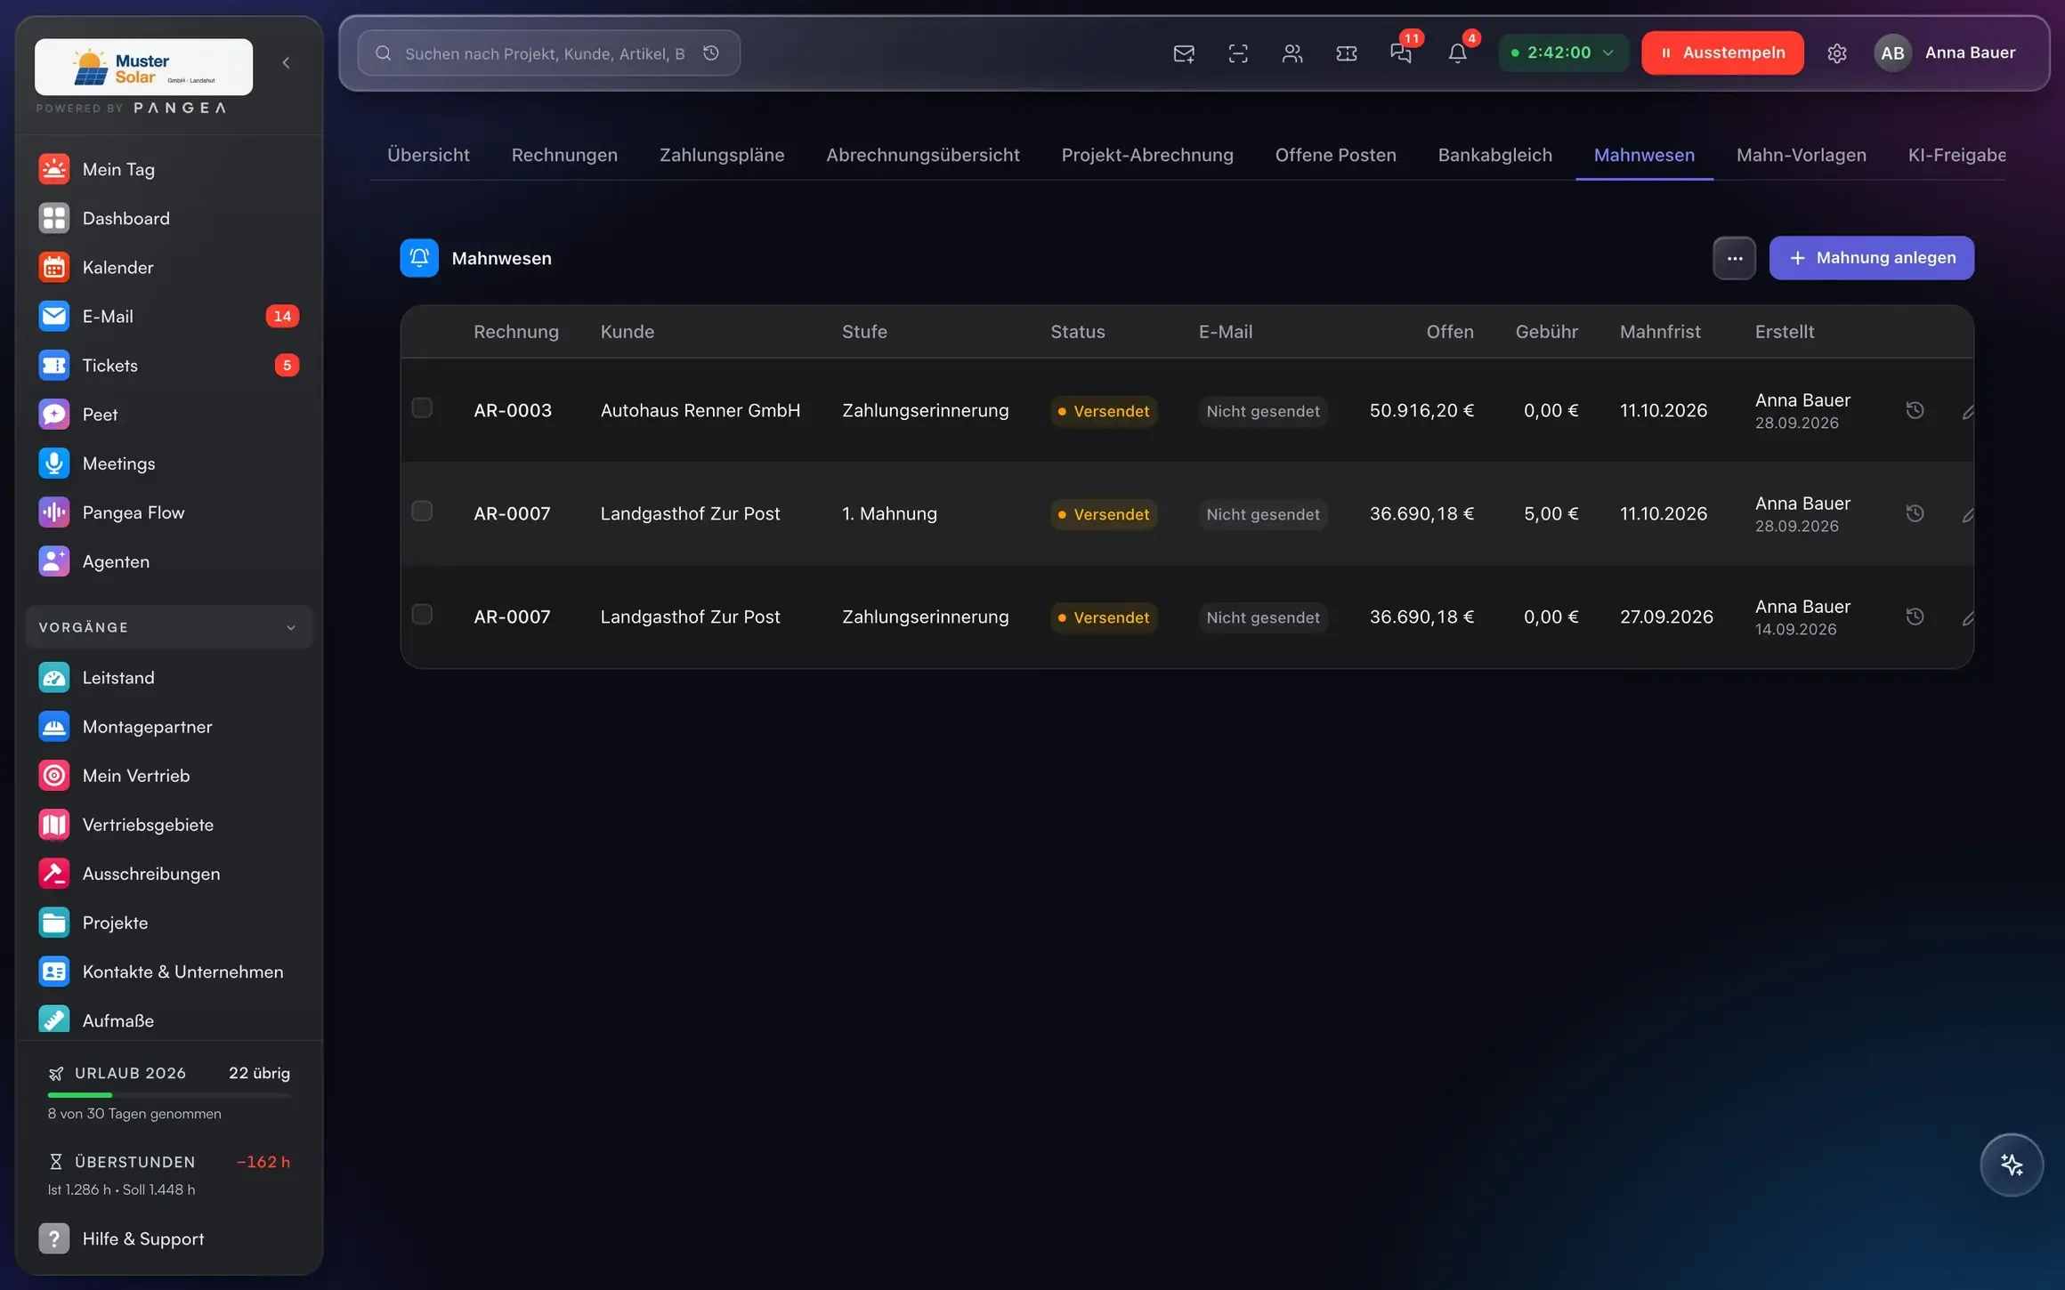Image resolution: width=2065 pixels, height=1290 pixels.
Task: Check the row with Mahnfrist 27.09.2026
Action: pos(422,615)
